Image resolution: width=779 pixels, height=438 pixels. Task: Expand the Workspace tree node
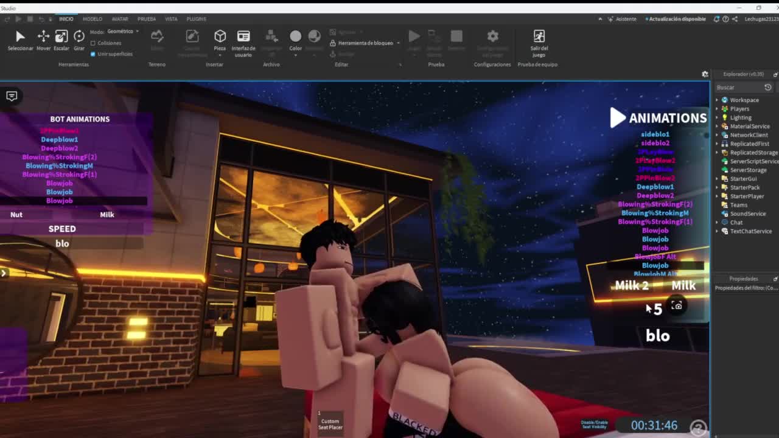pyautogui.click(x=717, y=100)
